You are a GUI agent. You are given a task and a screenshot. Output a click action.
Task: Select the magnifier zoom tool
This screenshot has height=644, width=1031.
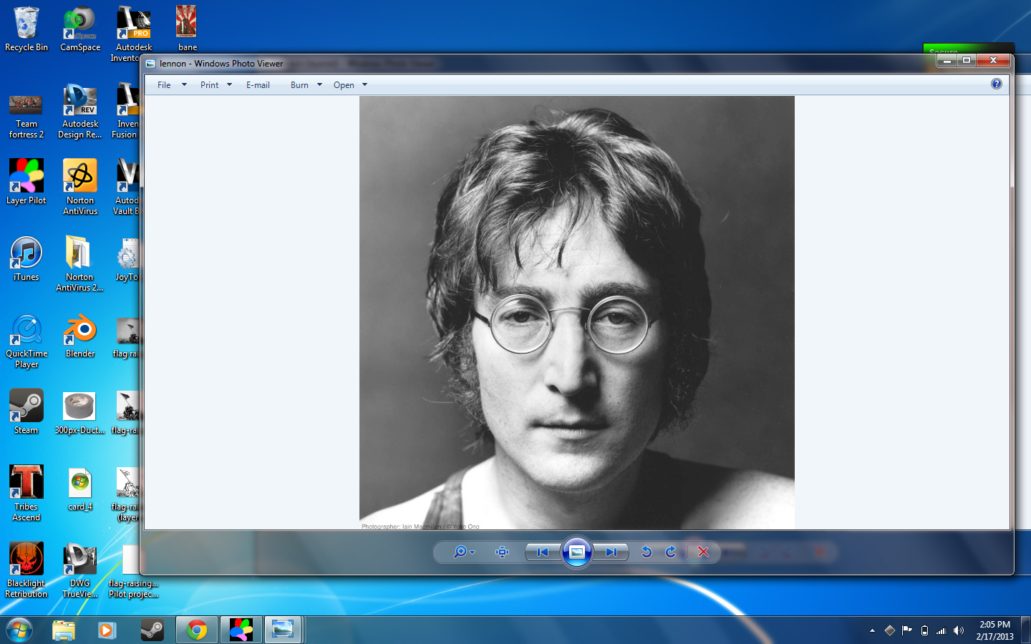(x=458, y=552)
